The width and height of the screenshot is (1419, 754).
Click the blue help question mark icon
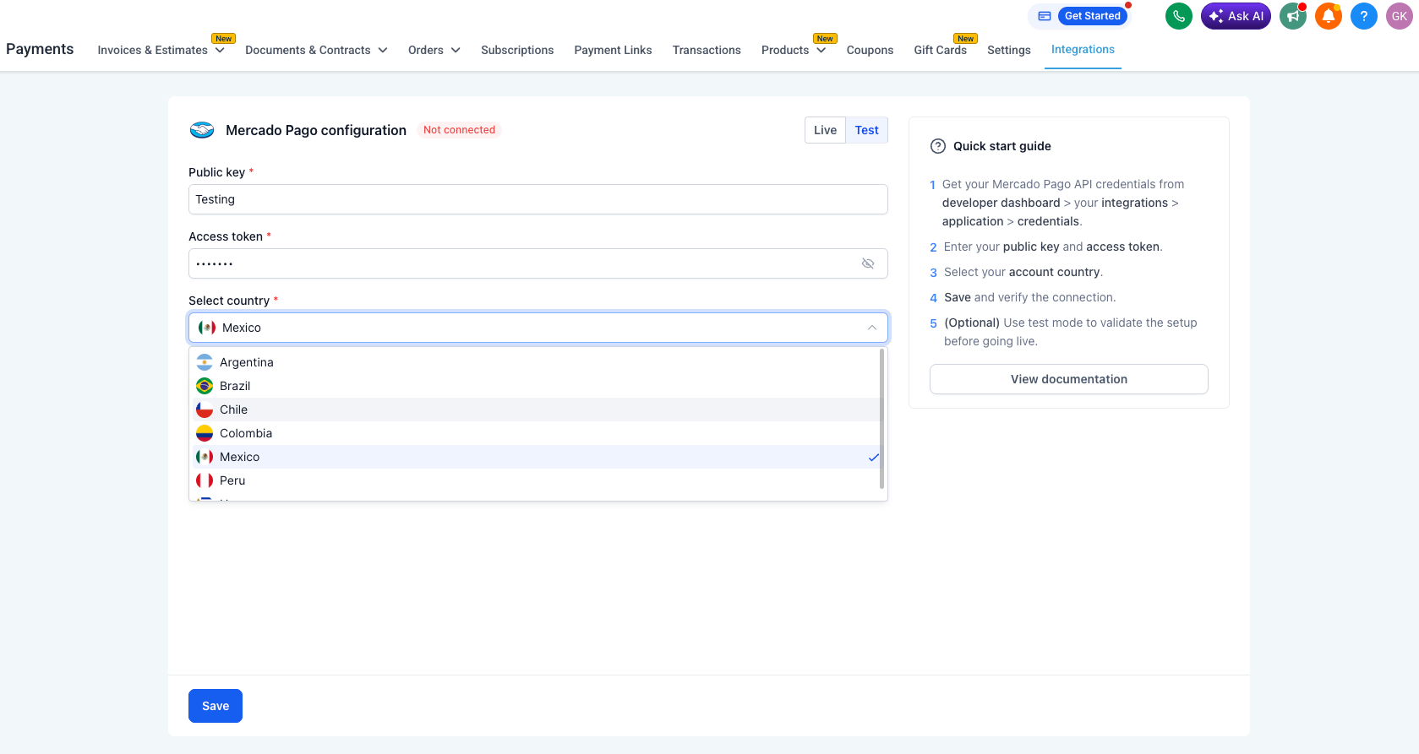click(1364, 16)
